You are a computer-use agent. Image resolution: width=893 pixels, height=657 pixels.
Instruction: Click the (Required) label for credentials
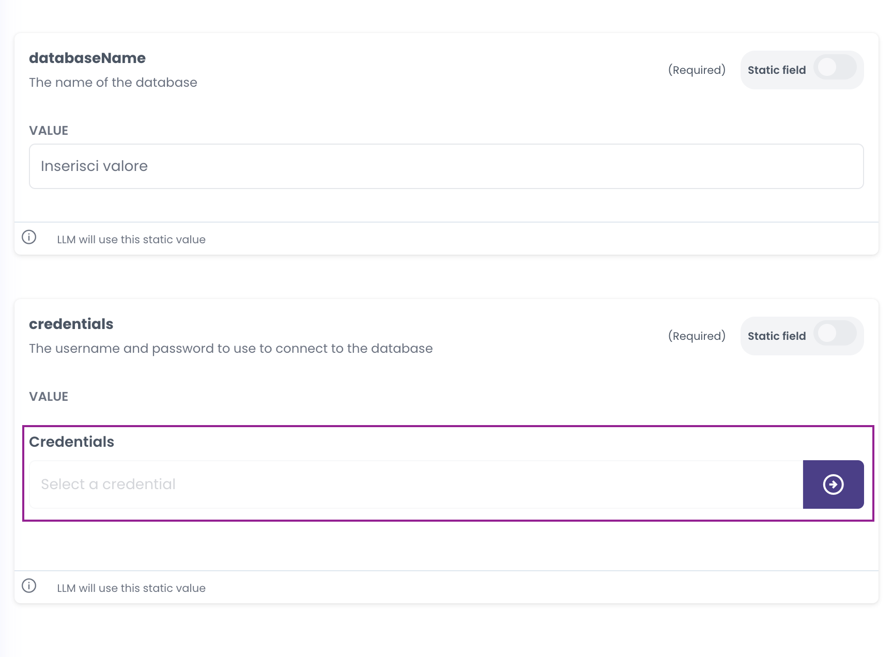(x=697, y=336)
